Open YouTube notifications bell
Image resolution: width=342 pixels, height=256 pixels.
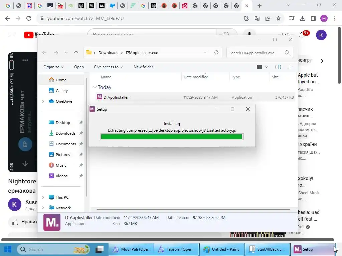pos(302,35)
